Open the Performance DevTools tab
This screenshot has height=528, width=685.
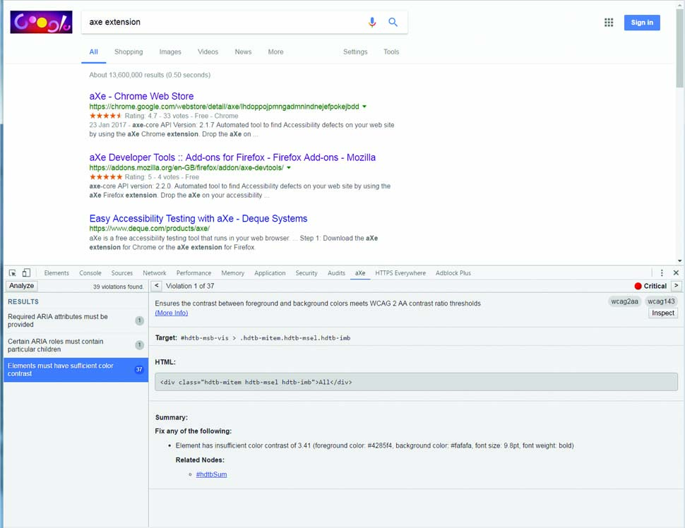193,273
